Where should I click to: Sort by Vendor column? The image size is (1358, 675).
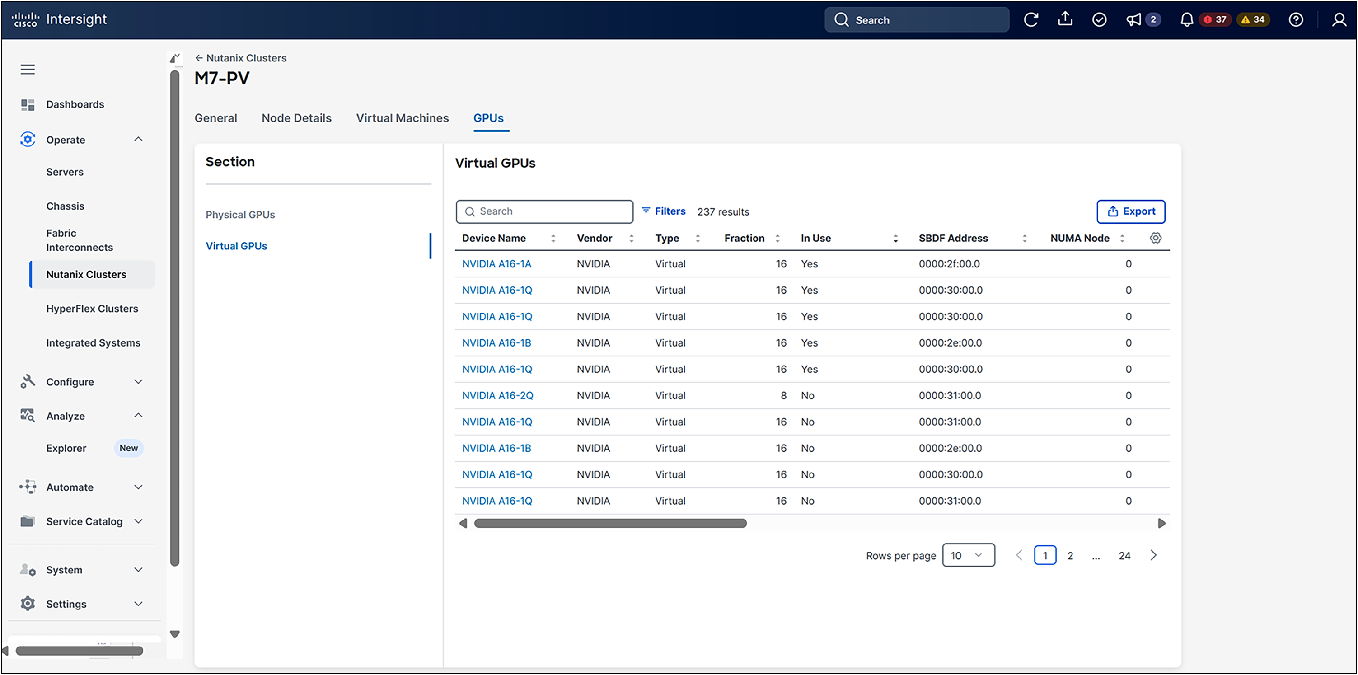click(x=631, y=239)
